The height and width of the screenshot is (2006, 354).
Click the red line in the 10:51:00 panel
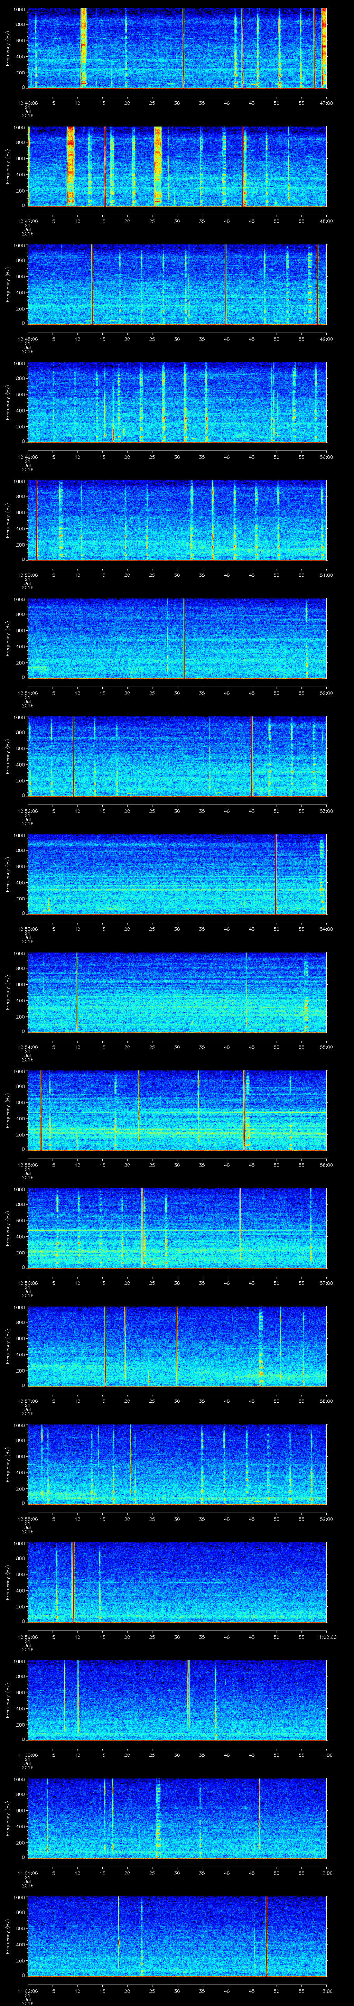coord(184,639)
